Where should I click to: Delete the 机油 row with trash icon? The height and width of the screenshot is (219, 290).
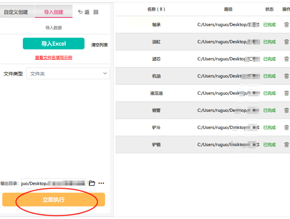click(x=286, y=76)
